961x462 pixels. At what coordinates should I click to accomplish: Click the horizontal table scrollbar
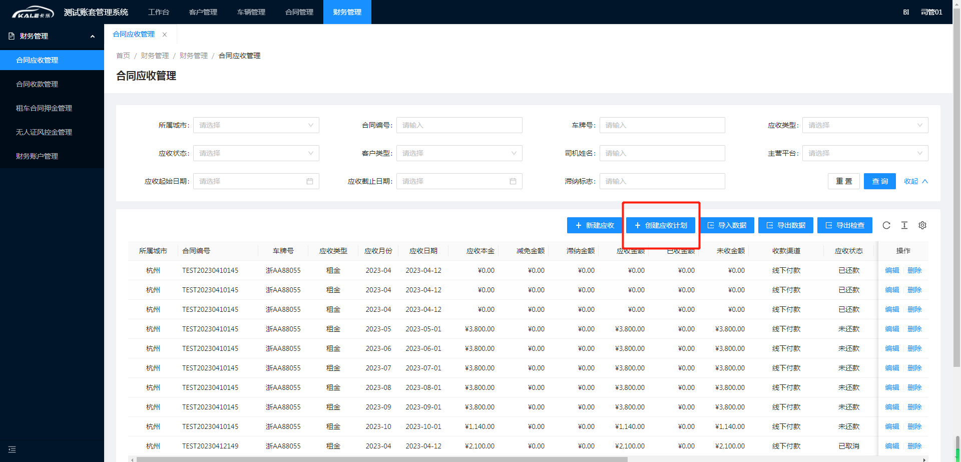382,459
